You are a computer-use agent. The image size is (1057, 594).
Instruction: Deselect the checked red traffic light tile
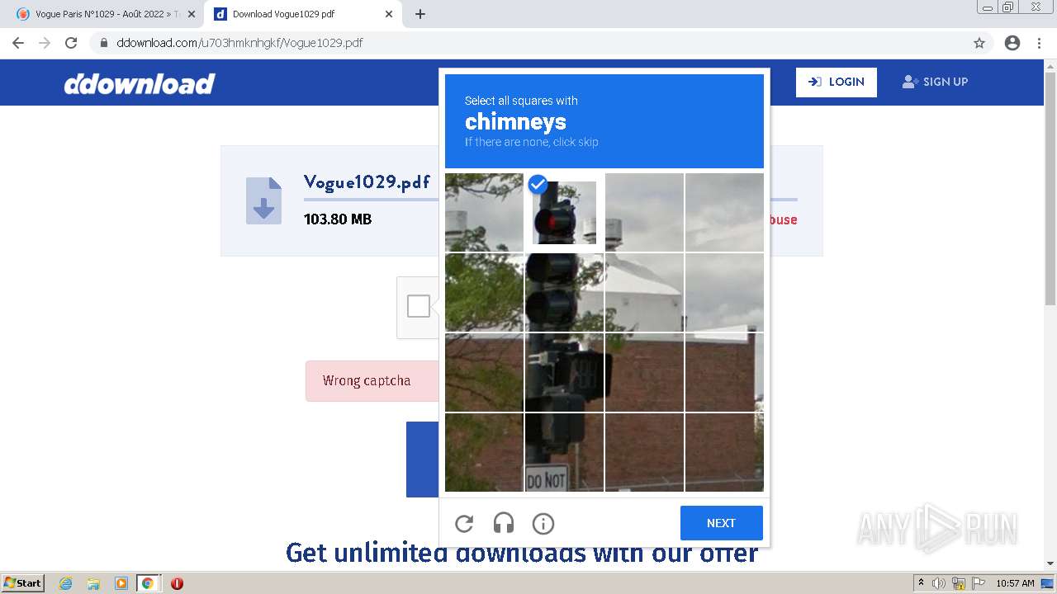coord(564,212)
